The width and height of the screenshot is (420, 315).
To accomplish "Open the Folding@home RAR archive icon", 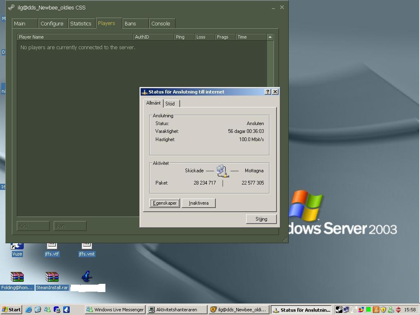I will (x=17, y=277).
